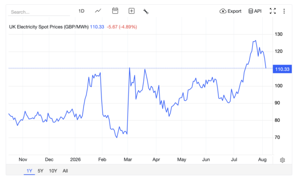Click the chart line peak near late July
Screen dimensions: 296x183
pos(255,41)
